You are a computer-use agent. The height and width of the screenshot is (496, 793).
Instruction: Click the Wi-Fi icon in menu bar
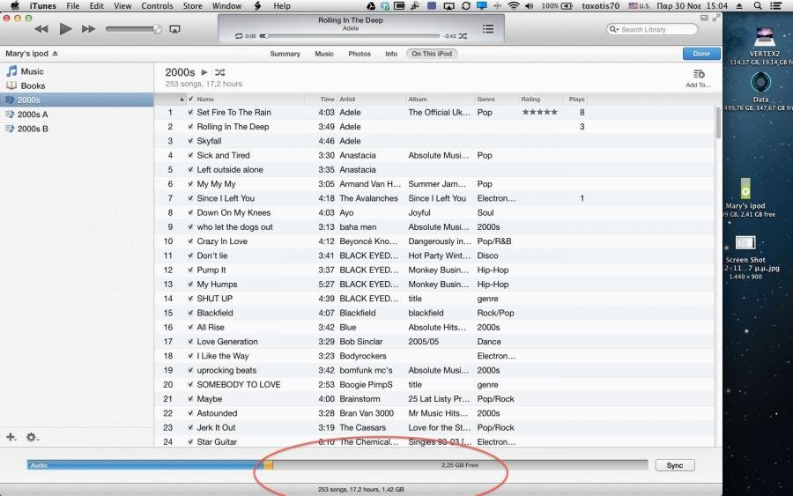coord(514,6)
